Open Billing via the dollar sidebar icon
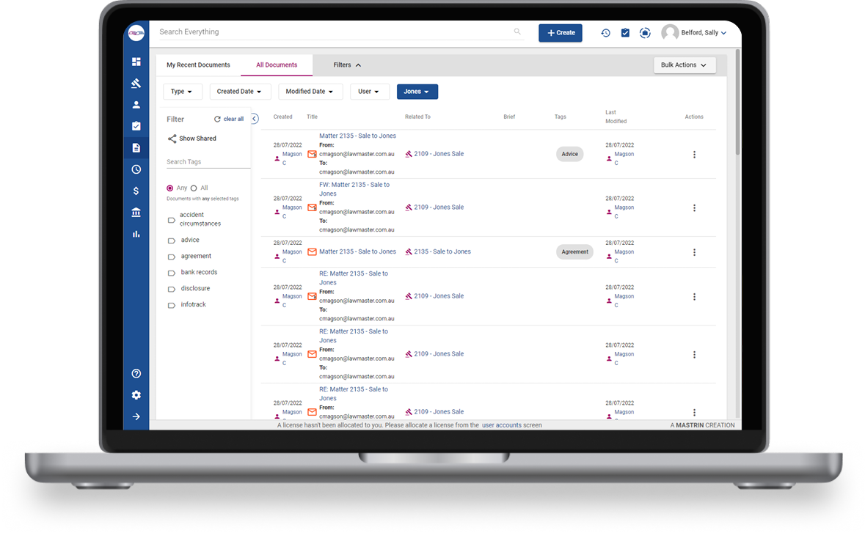Screen dimensions: 865x533 pyautogui.click(x=136, y=190)
